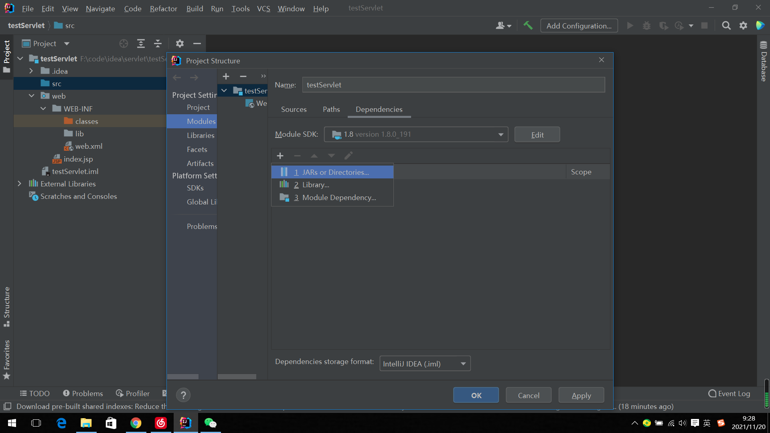Image resolution: width=770 pixels, height=433 pixels.
Task: Click the Stop square icon
Action: click(x=704, y=26)
